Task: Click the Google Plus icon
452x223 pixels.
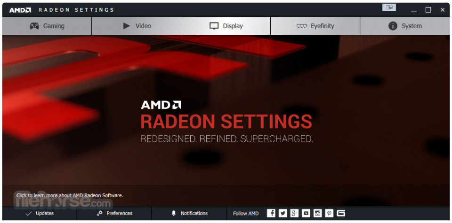Action: point(294,213)
